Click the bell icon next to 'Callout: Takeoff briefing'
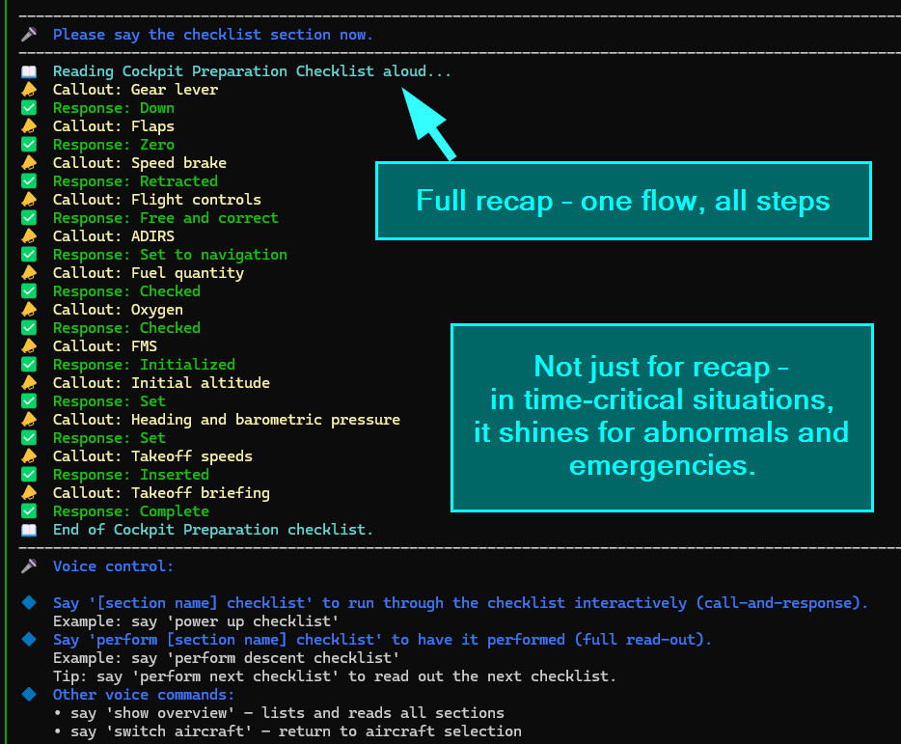The image size is (901, 744). coord(29,493)
